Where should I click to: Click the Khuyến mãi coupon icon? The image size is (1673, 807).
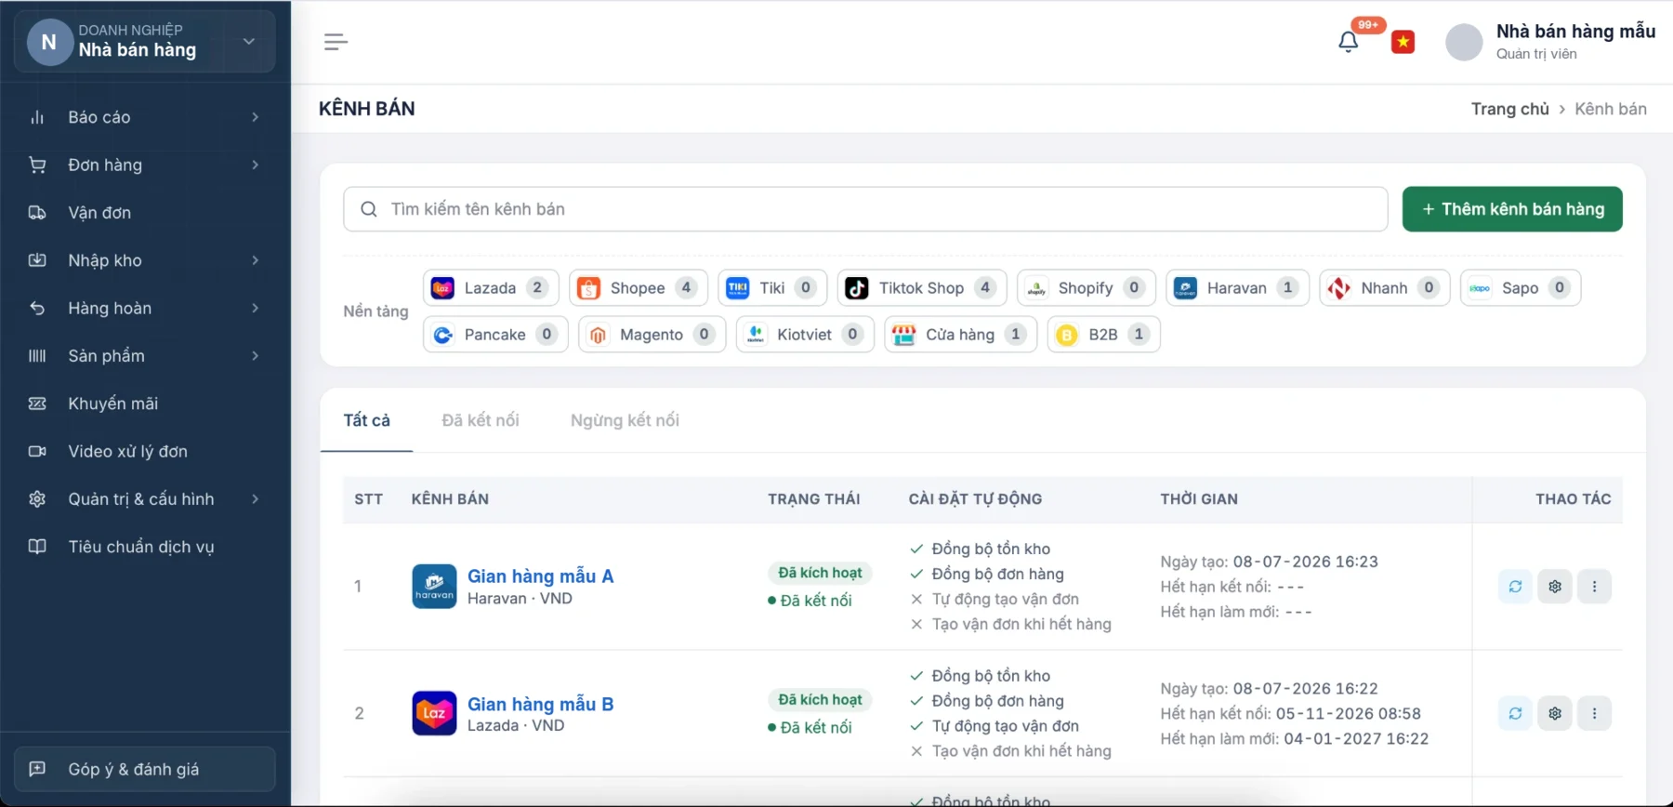coord(37,403)
